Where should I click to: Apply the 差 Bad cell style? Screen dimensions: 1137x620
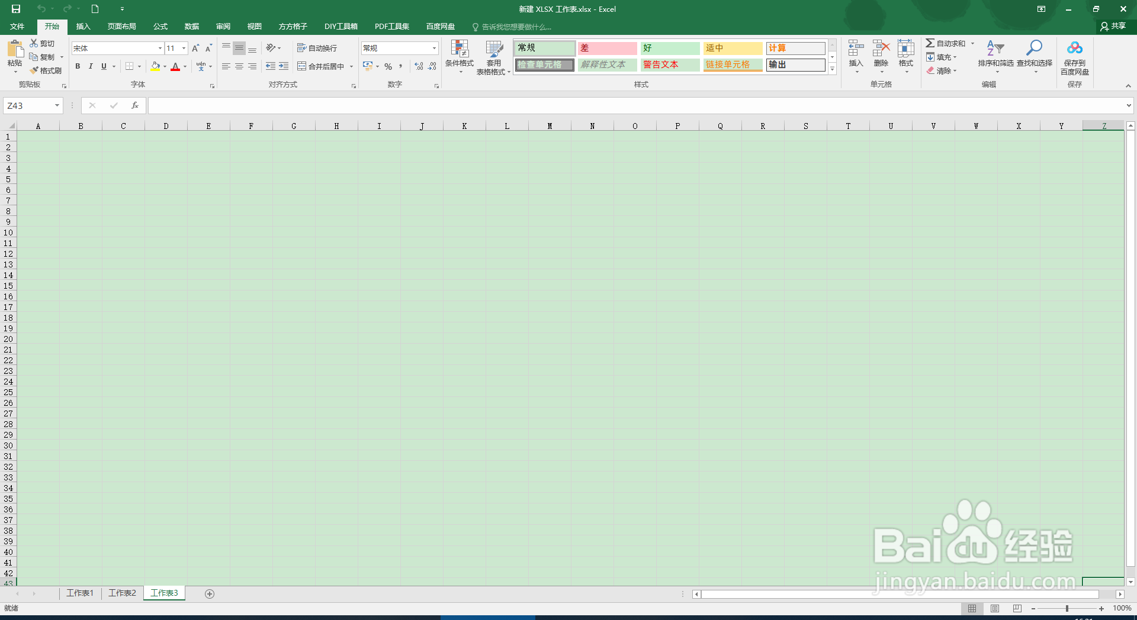(607, 48)
